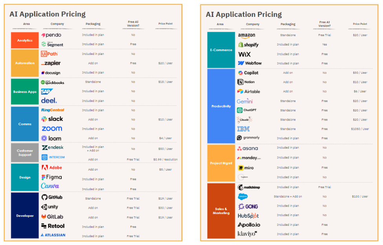Viewport: 383px width, 245px height.
Task: Open the Free Trial text next to Mailchimp
Action: 325,187
